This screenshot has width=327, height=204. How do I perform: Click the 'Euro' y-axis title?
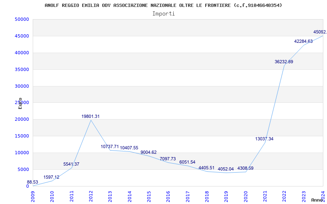[20, 104]
